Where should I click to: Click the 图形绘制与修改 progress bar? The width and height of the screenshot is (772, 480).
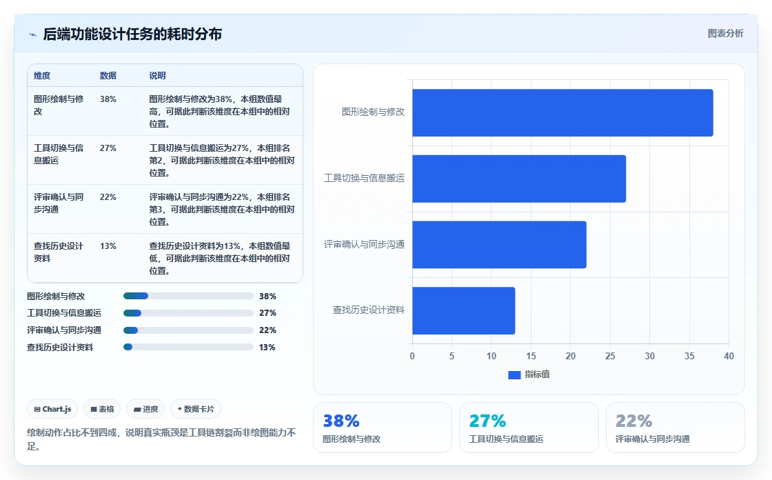188,296
